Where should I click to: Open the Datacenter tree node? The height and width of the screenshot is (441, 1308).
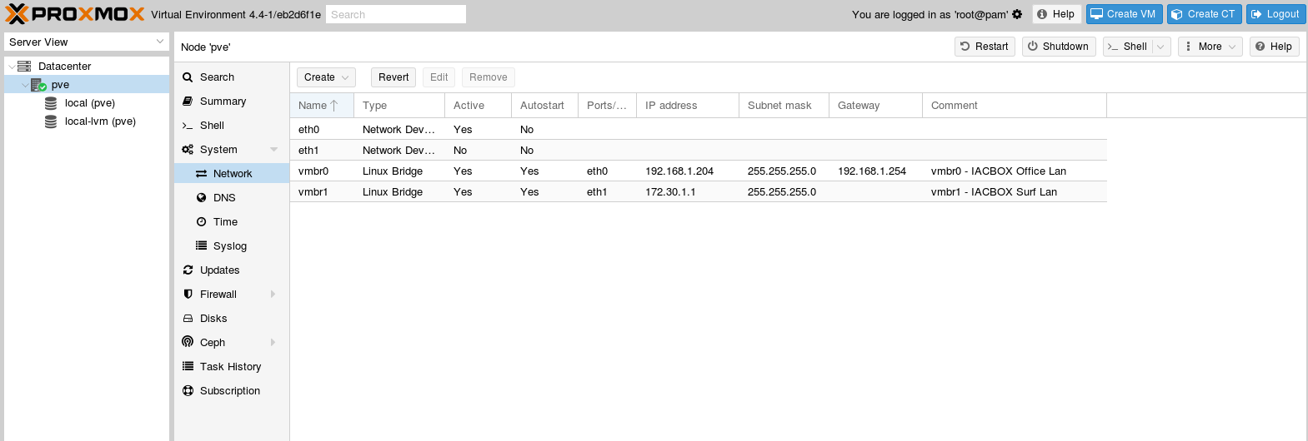click(64, 66)
